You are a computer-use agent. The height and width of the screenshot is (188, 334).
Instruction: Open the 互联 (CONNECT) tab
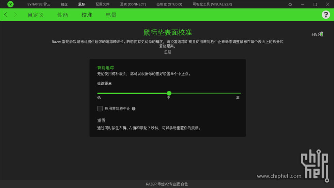tap(133, 4)
